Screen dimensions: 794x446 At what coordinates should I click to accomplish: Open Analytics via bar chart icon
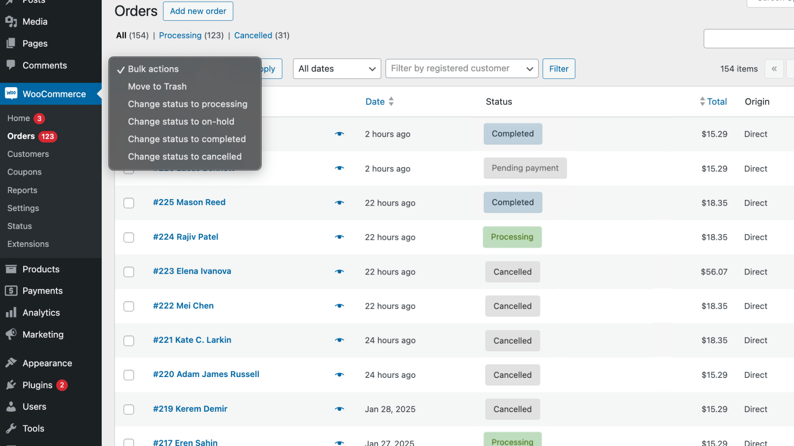click(11, 313)
